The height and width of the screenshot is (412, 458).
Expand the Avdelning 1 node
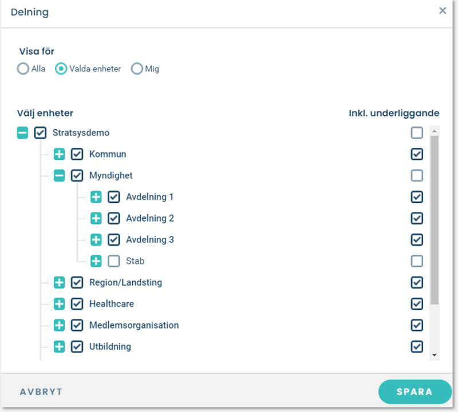coord(96,197)
